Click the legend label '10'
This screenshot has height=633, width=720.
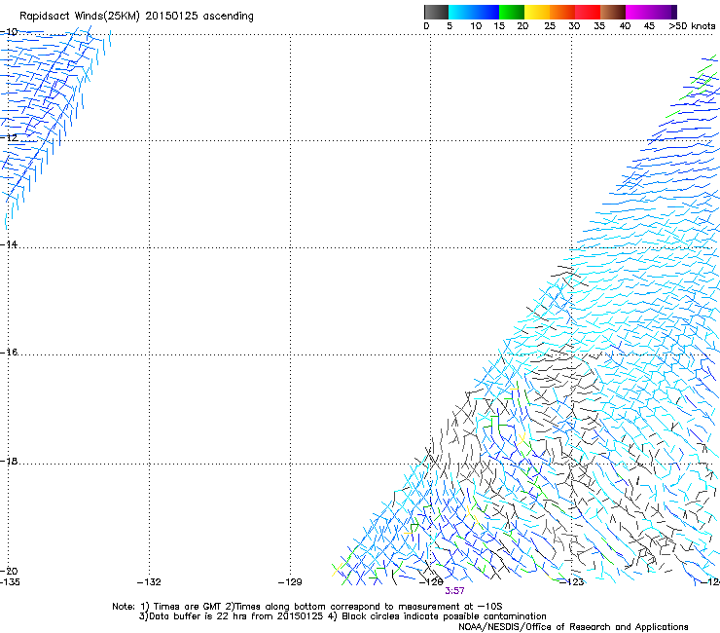476,26
